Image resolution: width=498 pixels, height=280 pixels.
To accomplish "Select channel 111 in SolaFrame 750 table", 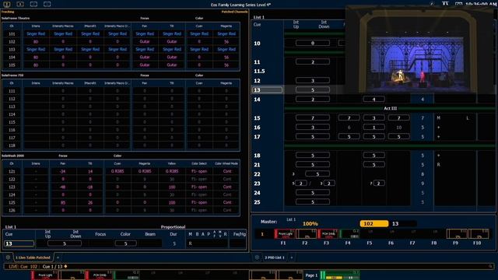I will click(12, 91).
